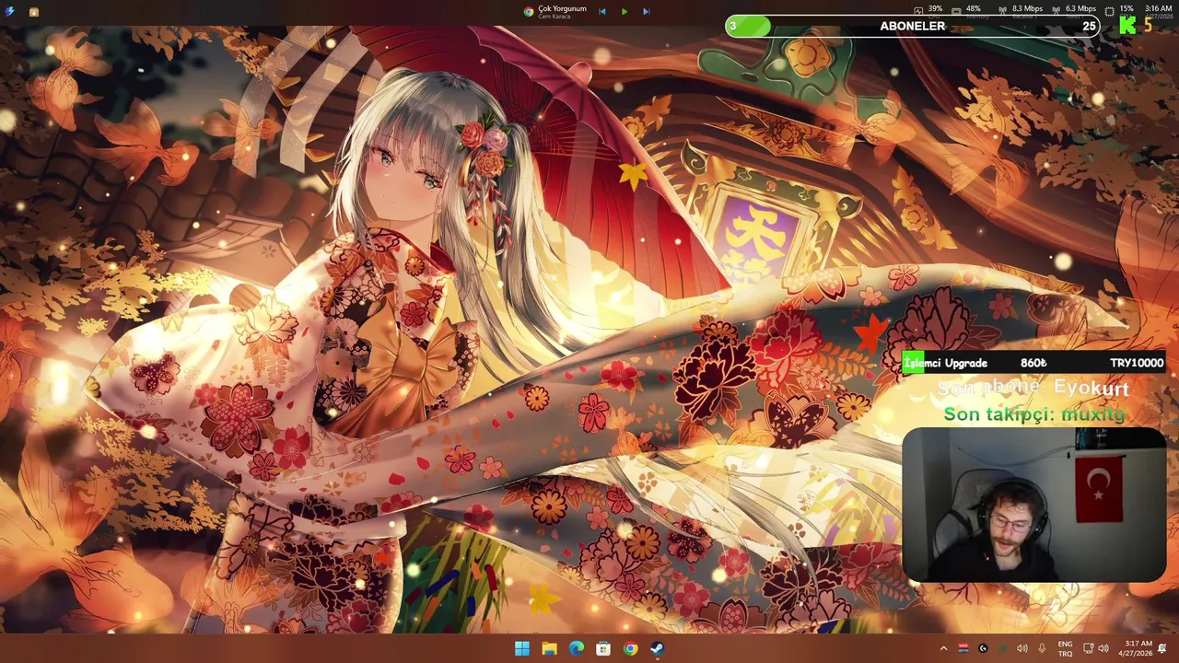The height and width of the screenshot is (663, 1179).
Task: Play the current track
Action: [x=625, y=12]
